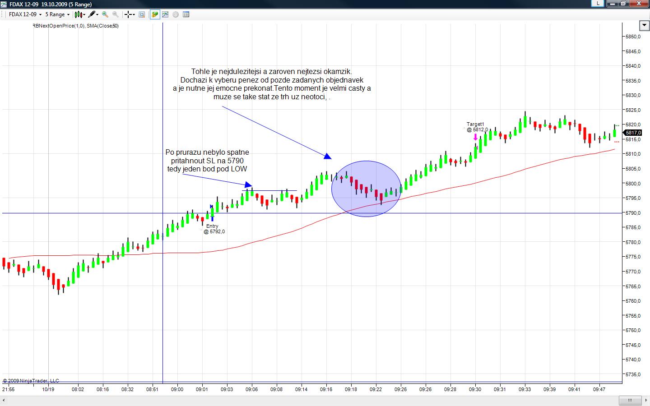This screenshot has height=406, width=650.
Task: Minimize the chart window
Action: click(613, 3)
